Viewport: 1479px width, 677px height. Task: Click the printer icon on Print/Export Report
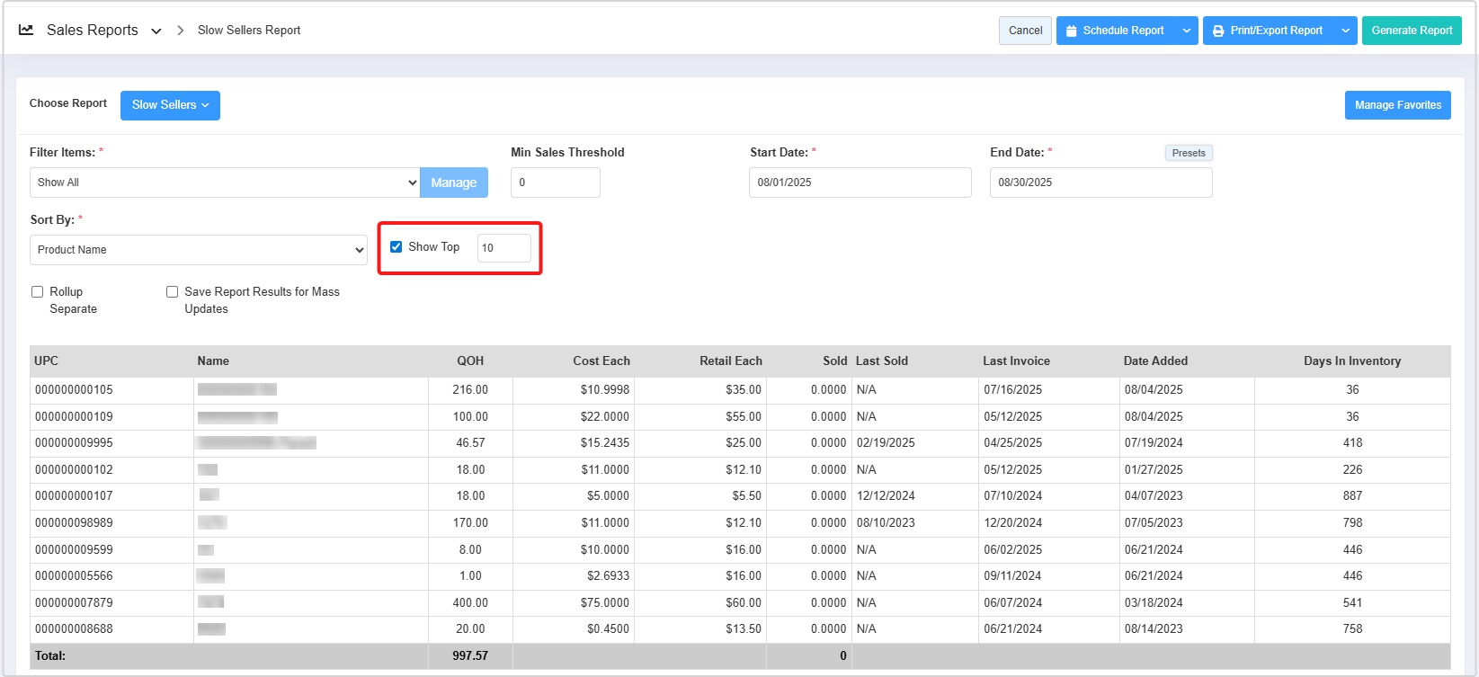click(1218, 31)
